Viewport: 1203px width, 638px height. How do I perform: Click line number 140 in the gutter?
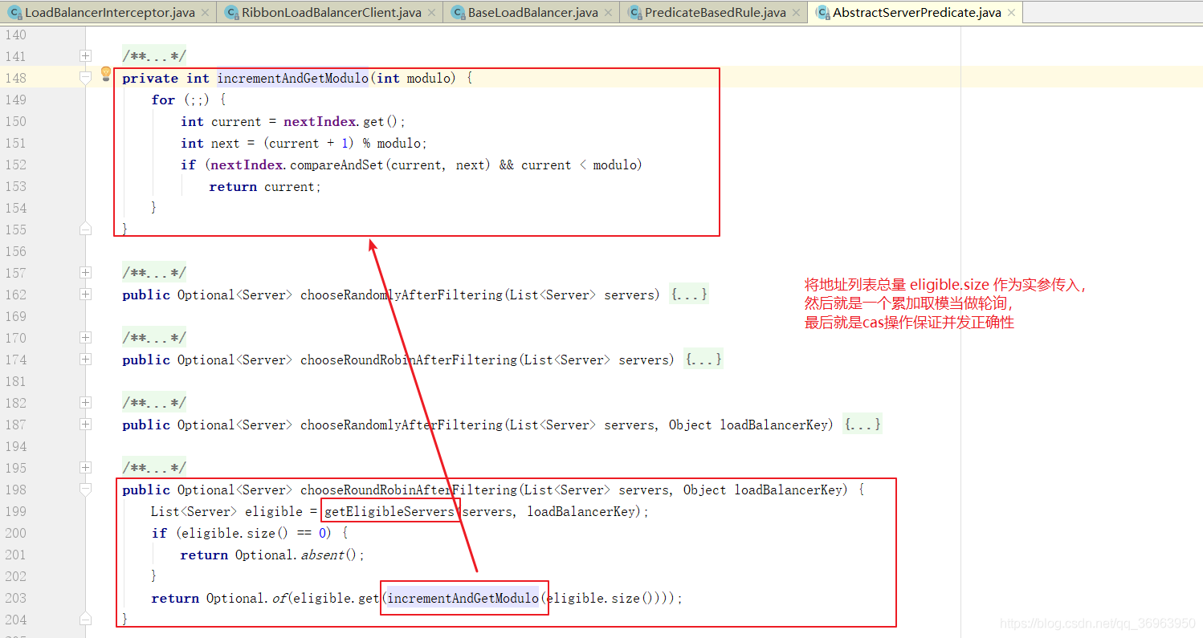coord(15,35)
